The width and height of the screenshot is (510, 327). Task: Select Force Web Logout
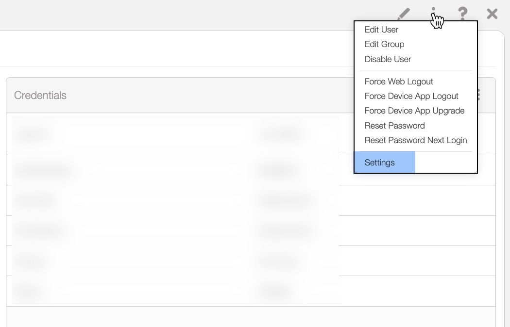[399, 82]
